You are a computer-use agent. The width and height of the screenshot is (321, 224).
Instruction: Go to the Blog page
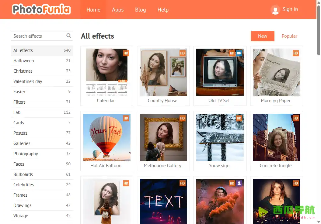[x=140, y=10]
